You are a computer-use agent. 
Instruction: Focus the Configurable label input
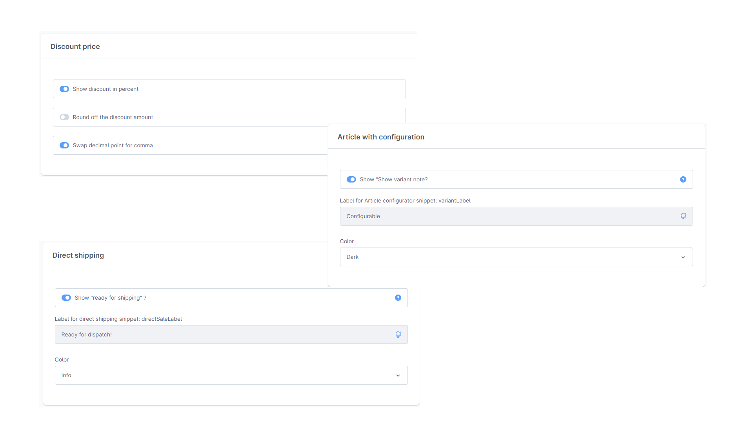click(x=516, y=216)
